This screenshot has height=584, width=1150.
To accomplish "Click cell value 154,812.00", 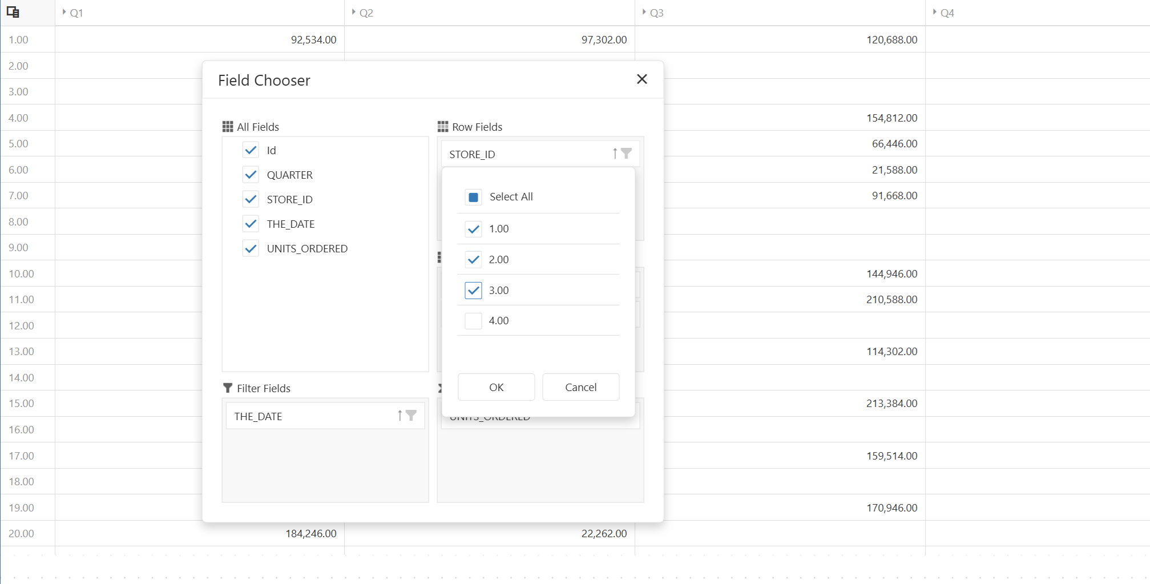I will 892,118.
